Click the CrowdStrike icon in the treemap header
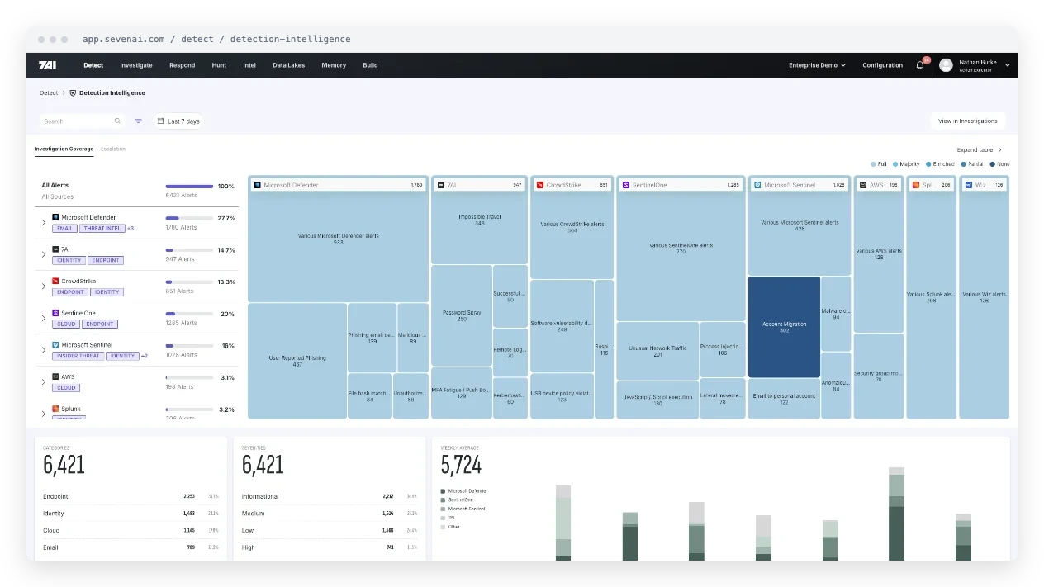This screenshot has height=587, width=1044. tap(540, 185)
